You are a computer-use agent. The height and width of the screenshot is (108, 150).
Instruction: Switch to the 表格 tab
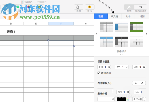[101, 16]
